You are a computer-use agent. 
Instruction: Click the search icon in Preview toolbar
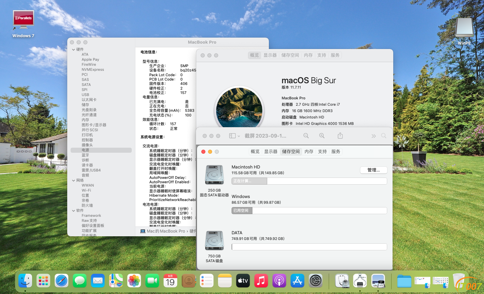384,136
